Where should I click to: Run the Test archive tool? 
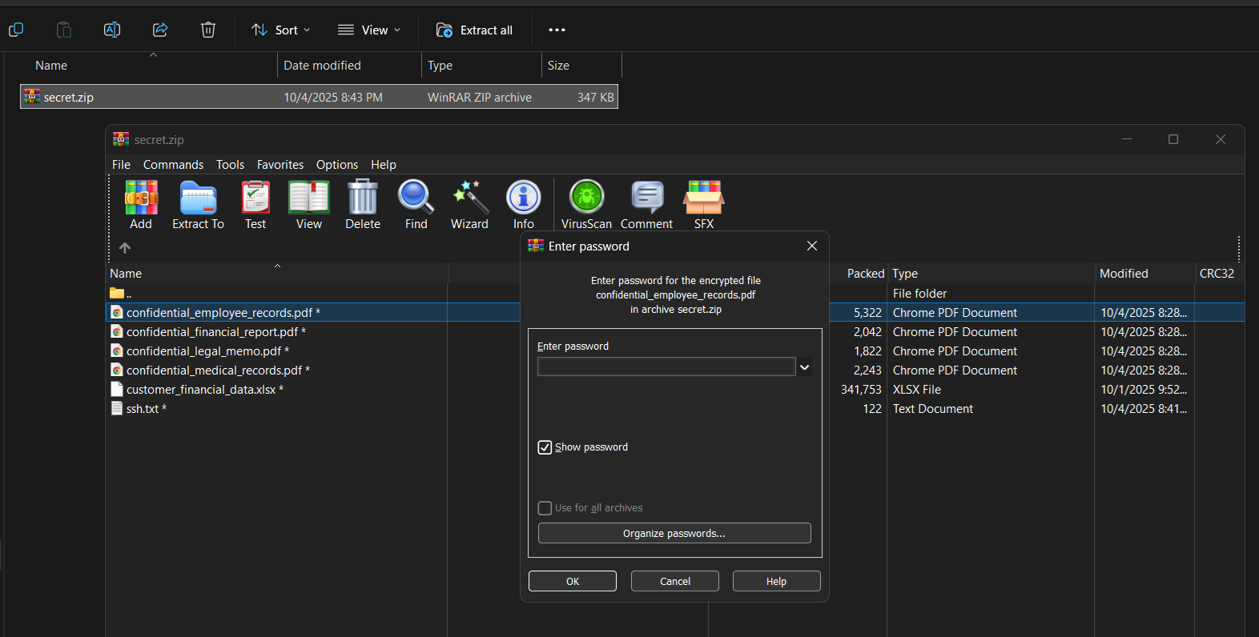tap(255, 205)
